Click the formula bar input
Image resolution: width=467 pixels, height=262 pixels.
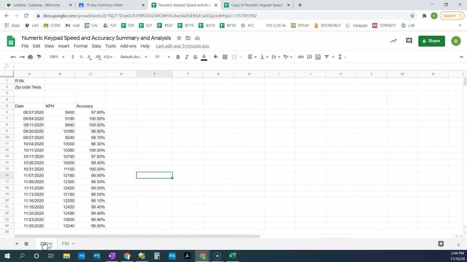(x=239, y=66)
